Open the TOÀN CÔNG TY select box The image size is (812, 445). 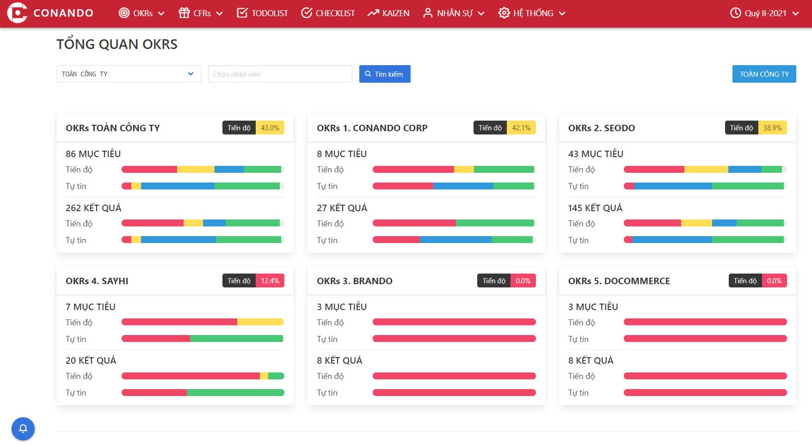tap(129, 74)
